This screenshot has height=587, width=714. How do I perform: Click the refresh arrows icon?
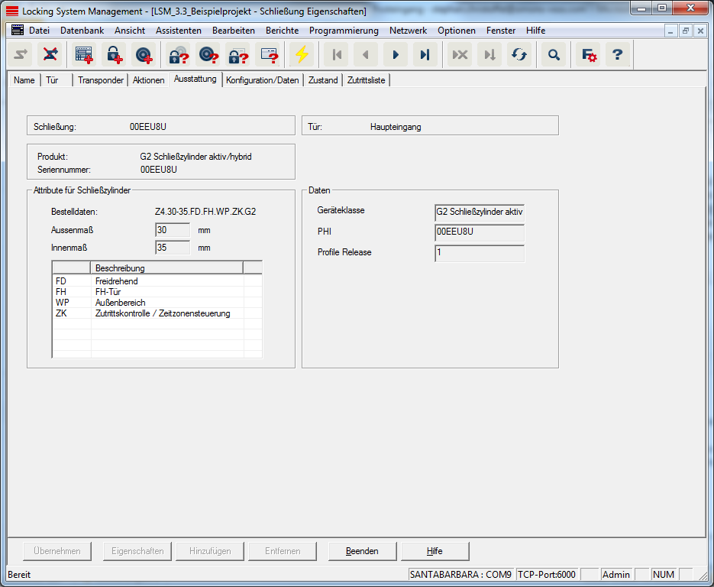tap(519, 55)
